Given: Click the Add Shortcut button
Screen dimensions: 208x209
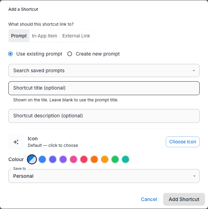Looking at the screenshot, I should [x=184, y=199].
